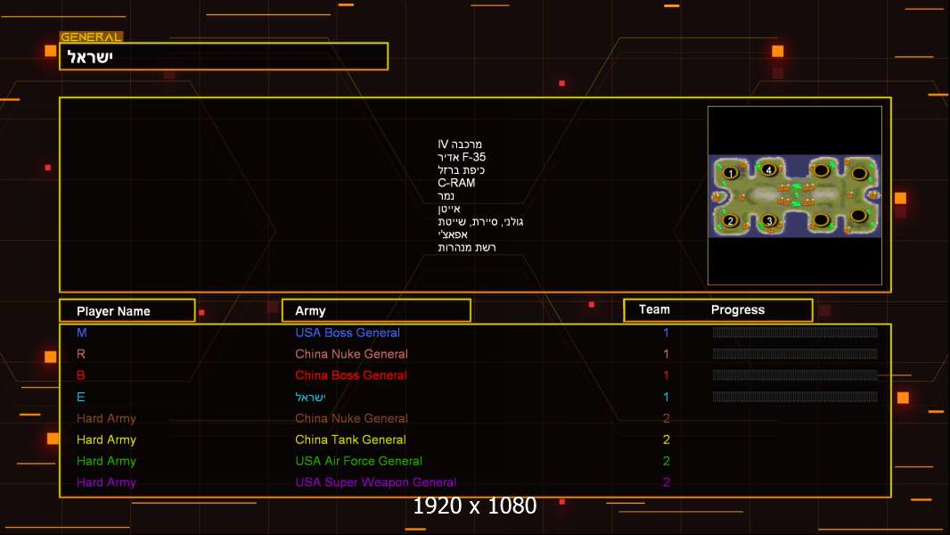Select the Hard Army name beside USA Air Force General
950x535 pixels.
coord(106,461)
